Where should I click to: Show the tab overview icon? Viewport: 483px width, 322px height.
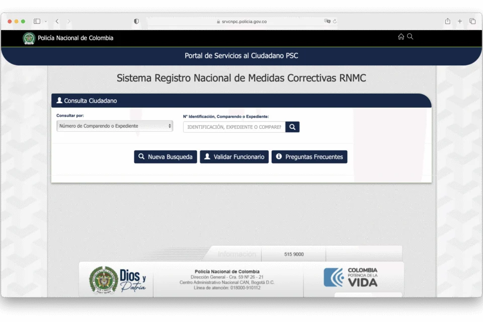click(x=472, y=21)
